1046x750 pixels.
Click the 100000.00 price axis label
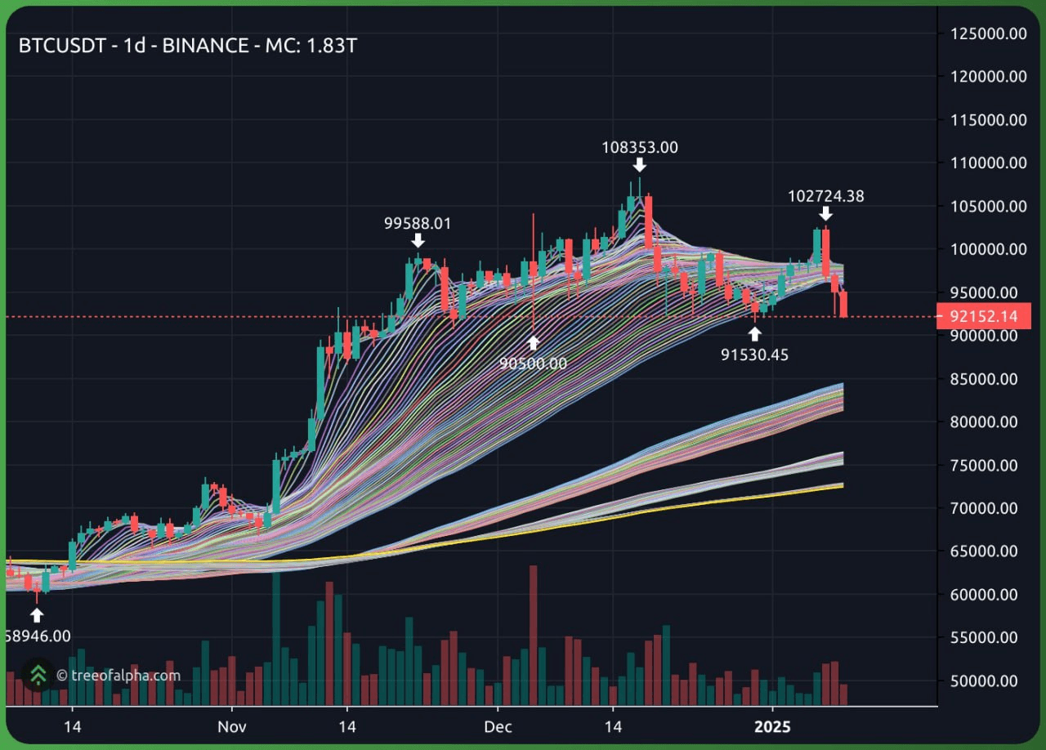coord(989,249)
